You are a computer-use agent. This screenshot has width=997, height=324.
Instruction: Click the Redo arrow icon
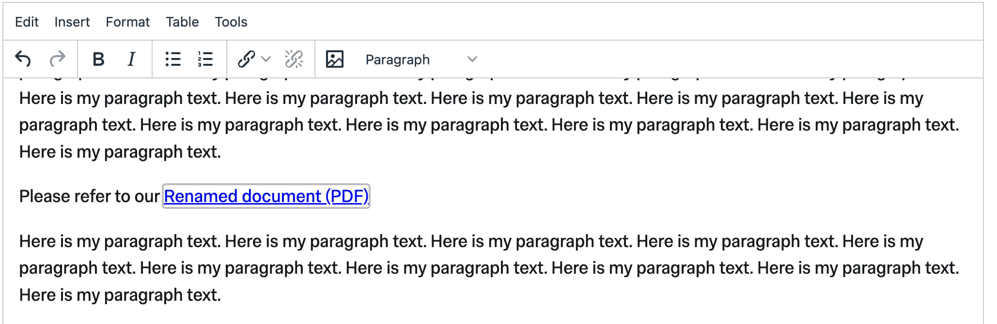click(x=58, y=59)
